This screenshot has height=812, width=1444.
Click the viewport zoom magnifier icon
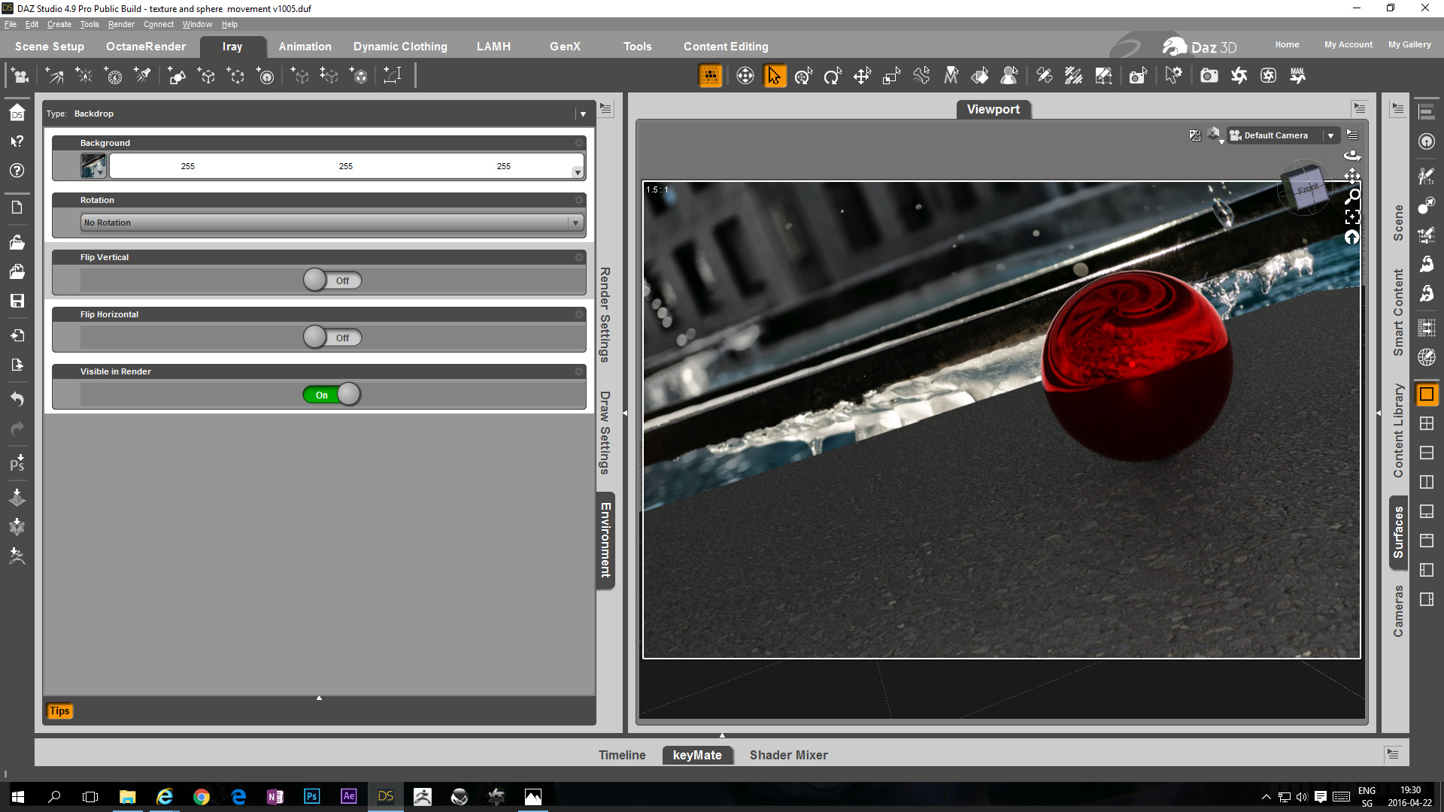[1351, 197]
